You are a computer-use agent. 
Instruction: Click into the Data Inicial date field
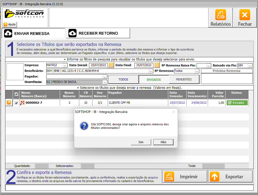98,65
